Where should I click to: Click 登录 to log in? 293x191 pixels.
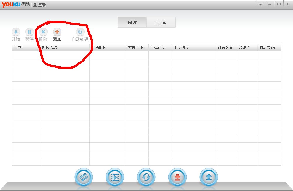42,5
